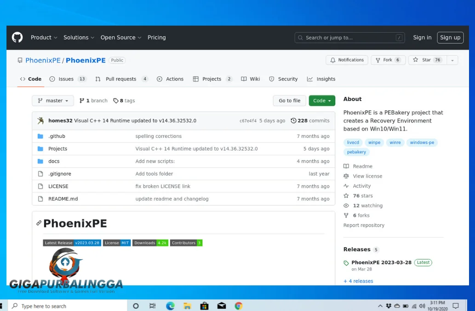Open Microsoft Edge from the taskbar
The height and width of the screenshot is (311, 475).
click(x=170, y=306)
